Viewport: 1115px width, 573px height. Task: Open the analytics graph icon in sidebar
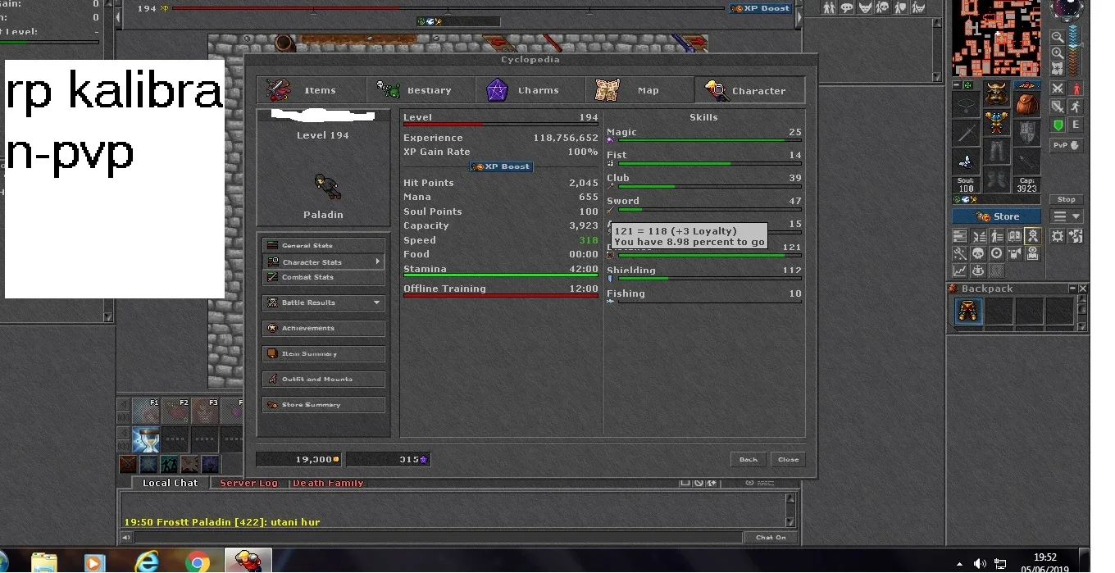[959, 271]
